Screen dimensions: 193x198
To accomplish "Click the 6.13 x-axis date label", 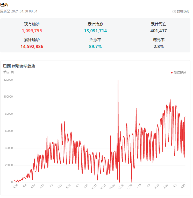I will click(42, 186).
